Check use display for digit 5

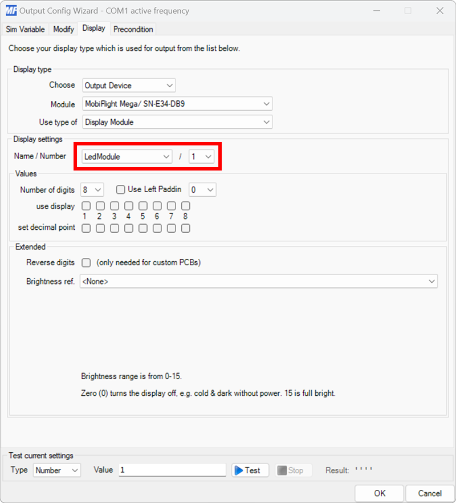(142, 206)
